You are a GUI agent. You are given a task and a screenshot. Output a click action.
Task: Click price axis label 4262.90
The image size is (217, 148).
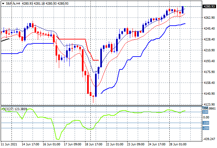point(209,17)
